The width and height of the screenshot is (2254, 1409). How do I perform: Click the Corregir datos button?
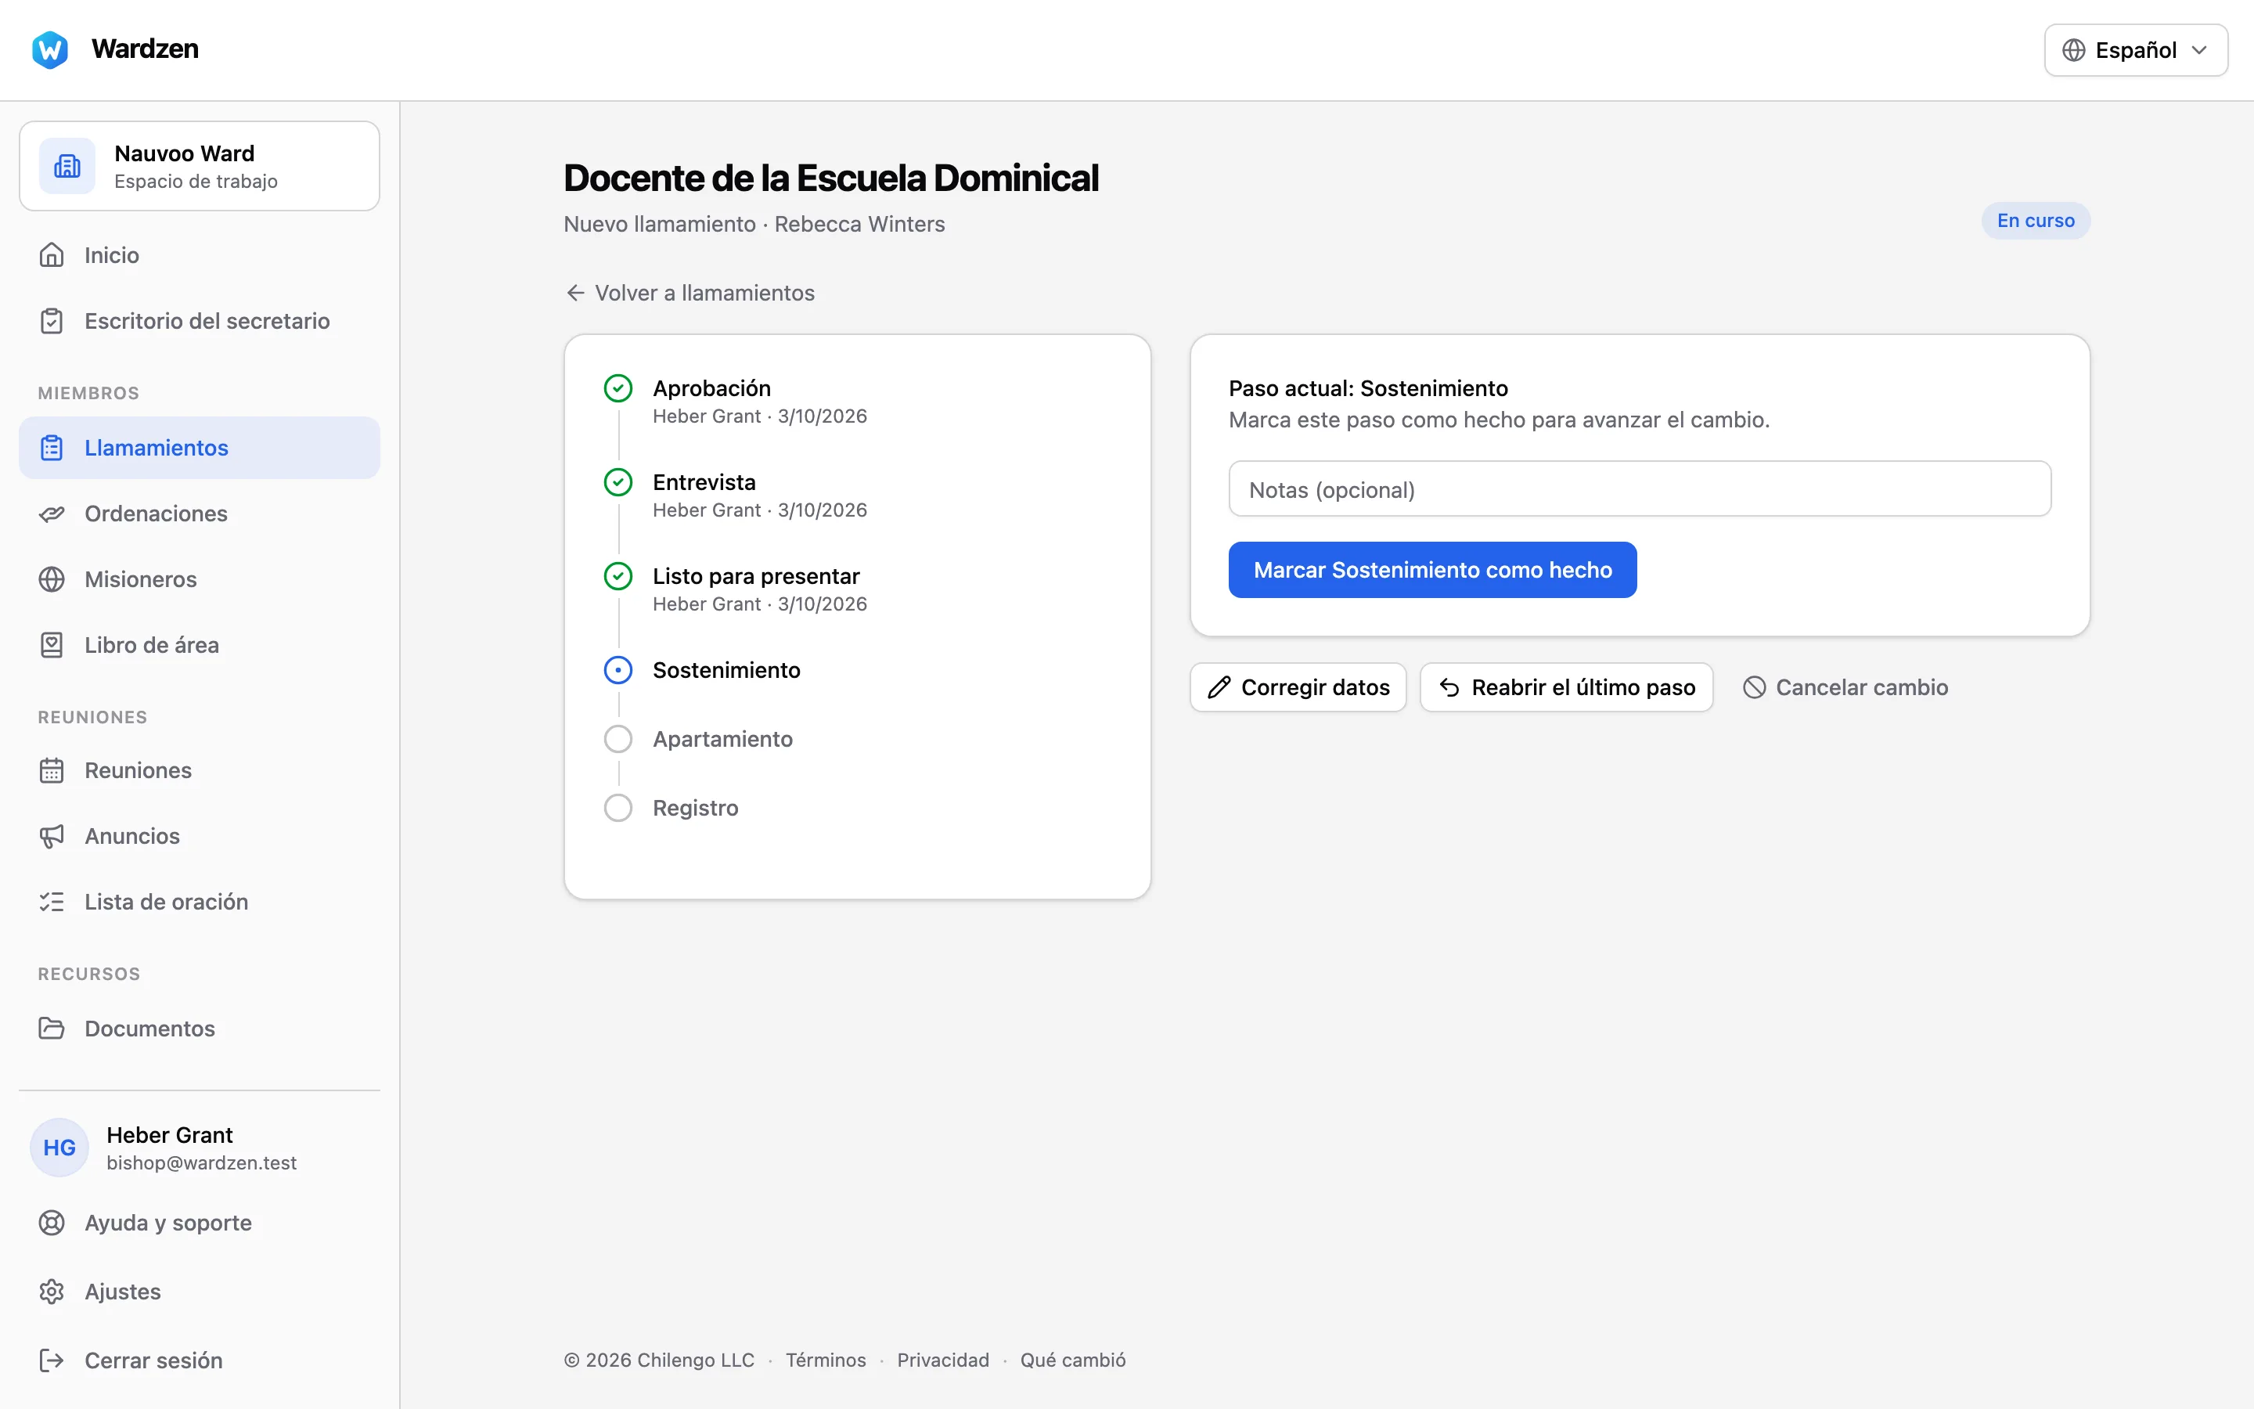[x=1298, y=688]
